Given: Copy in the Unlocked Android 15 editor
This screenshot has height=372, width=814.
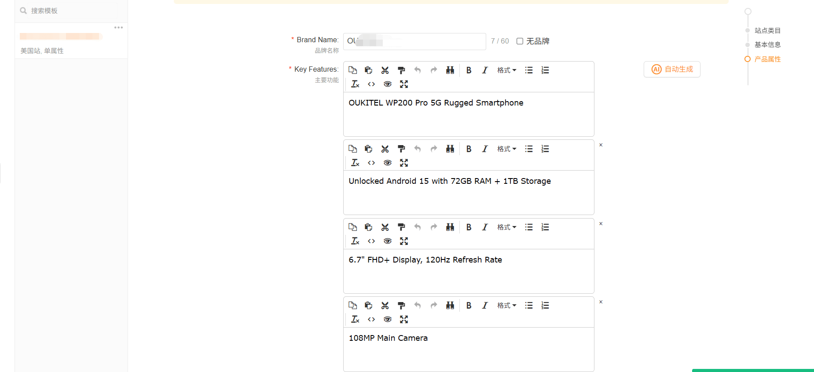Looking at the screenshot, I should [352, 149].
